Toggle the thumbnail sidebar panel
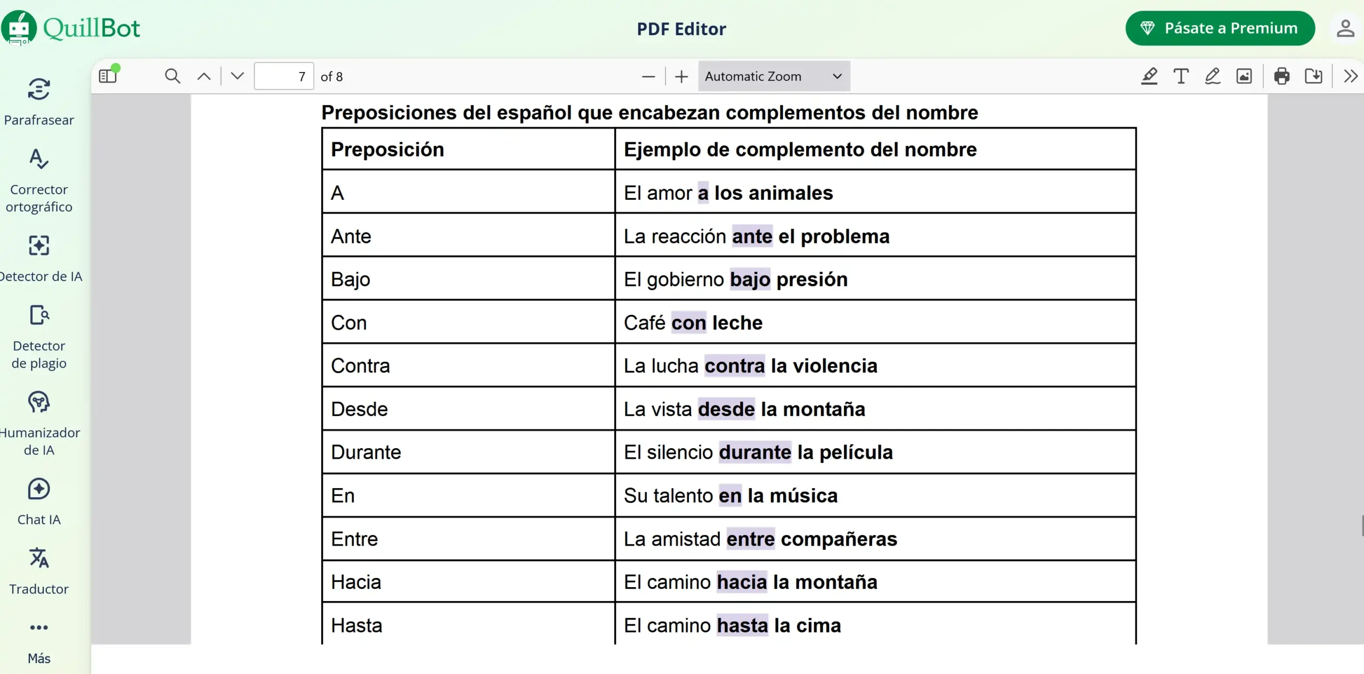The image size is (1364, 674). point(108,75)
